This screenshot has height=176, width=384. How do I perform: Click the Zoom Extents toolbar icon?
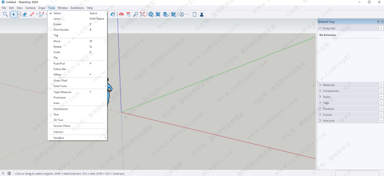(x=143, y=14)
